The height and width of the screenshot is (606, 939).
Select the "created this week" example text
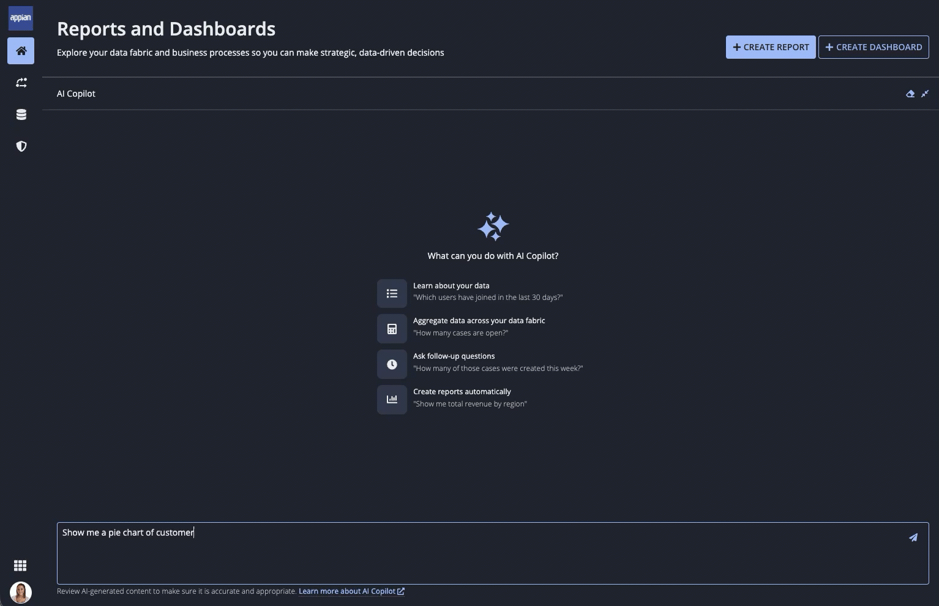click(498, 368)
